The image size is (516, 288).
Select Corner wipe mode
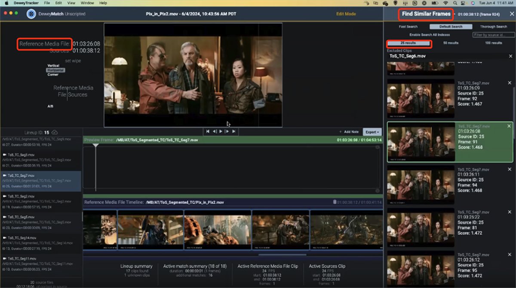tap(52, 75)
